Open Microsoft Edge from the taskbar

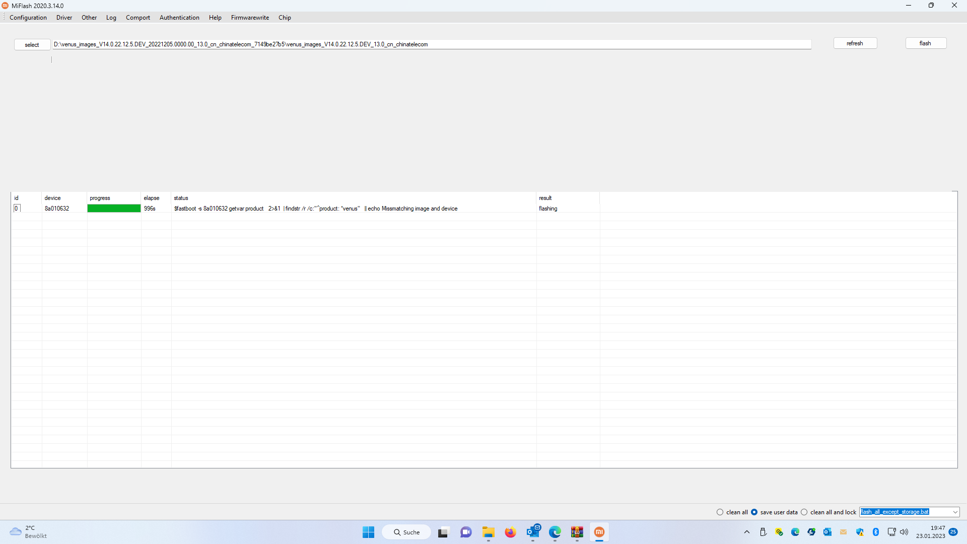pyautogui.click(x=555, y=532)
